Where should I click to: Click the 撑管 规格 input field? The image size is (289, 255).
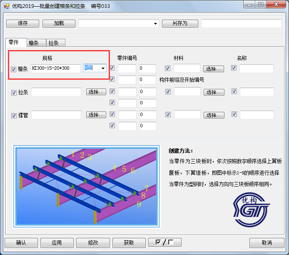(x=56, y=115)
